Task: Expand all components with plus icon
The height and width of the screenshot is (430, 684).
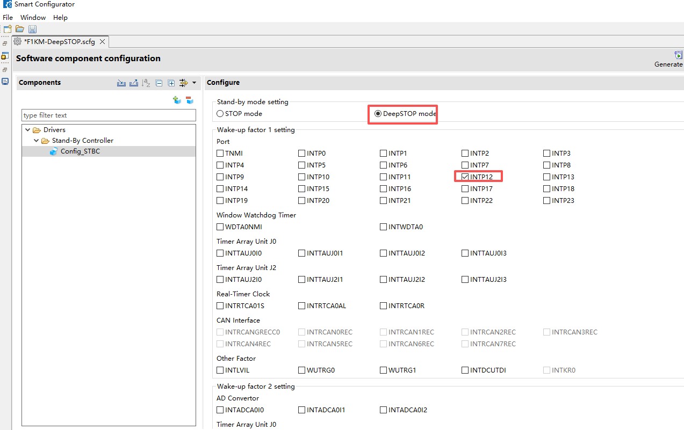Action: coord(171,83)
